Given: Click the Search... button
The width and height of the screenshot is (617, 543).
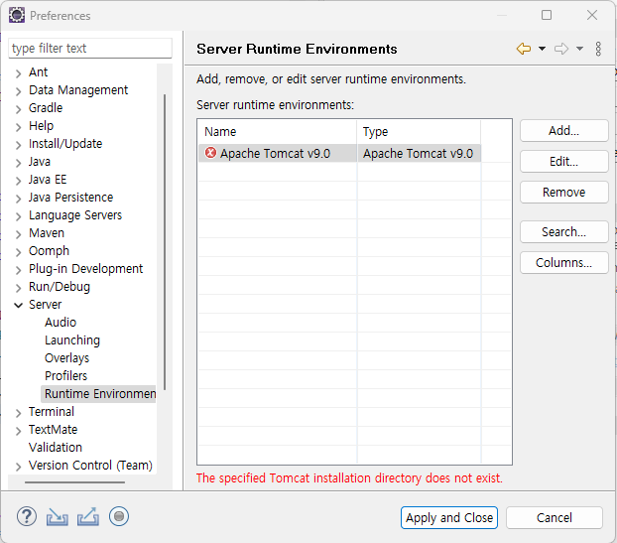Looking at the screenshot, I should (563, 232).
